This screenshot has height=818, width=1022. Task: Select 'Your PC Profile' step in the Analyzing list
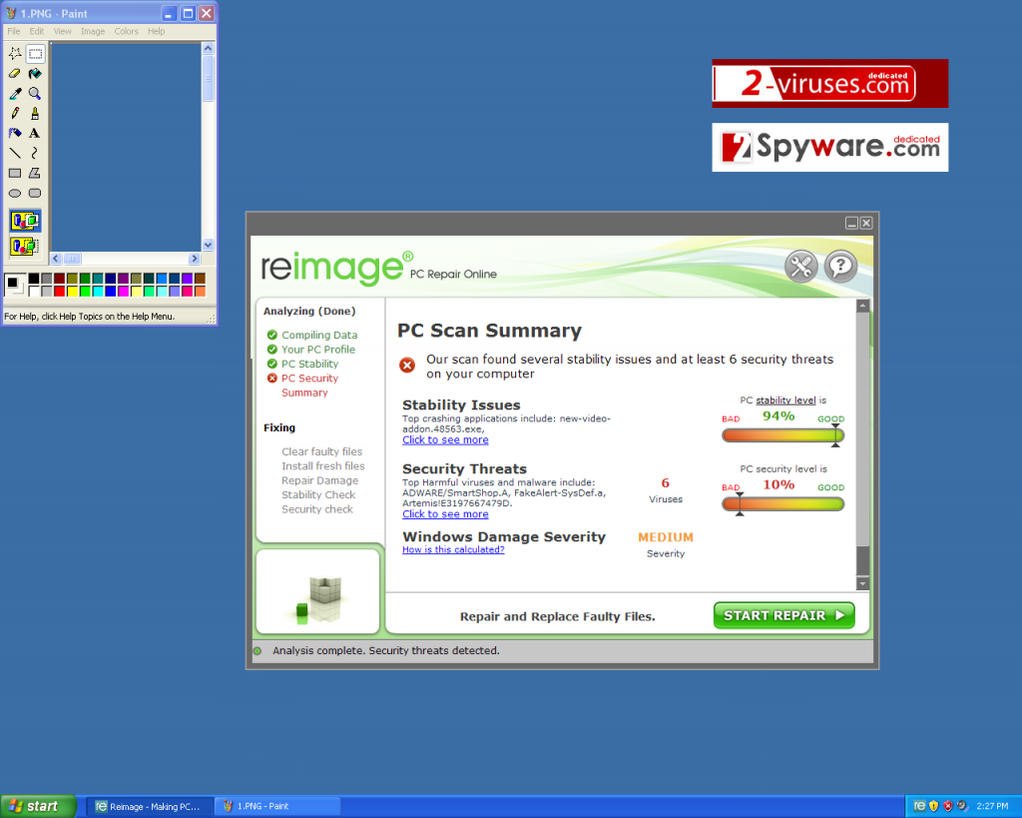point(318,350)
